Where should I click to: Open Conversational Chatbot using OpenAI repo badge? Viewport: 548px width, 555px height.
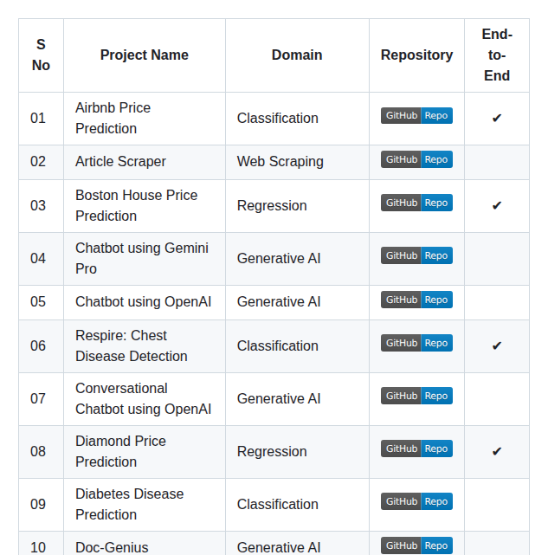(416, 396)
